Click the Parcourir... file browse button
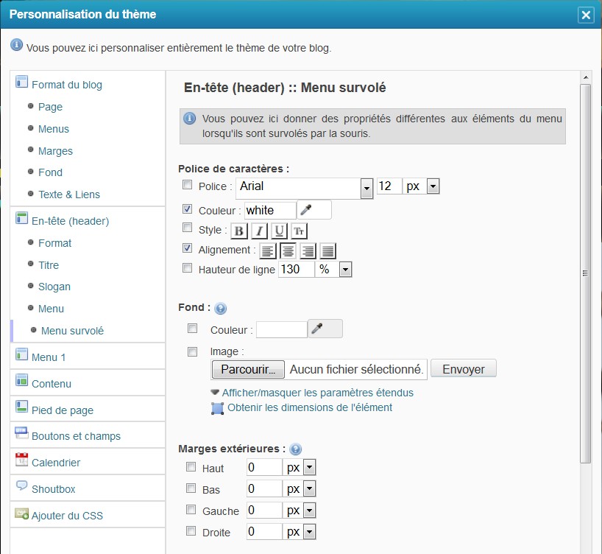This screenshot has height=554, width=602. [x=247, y=368]
